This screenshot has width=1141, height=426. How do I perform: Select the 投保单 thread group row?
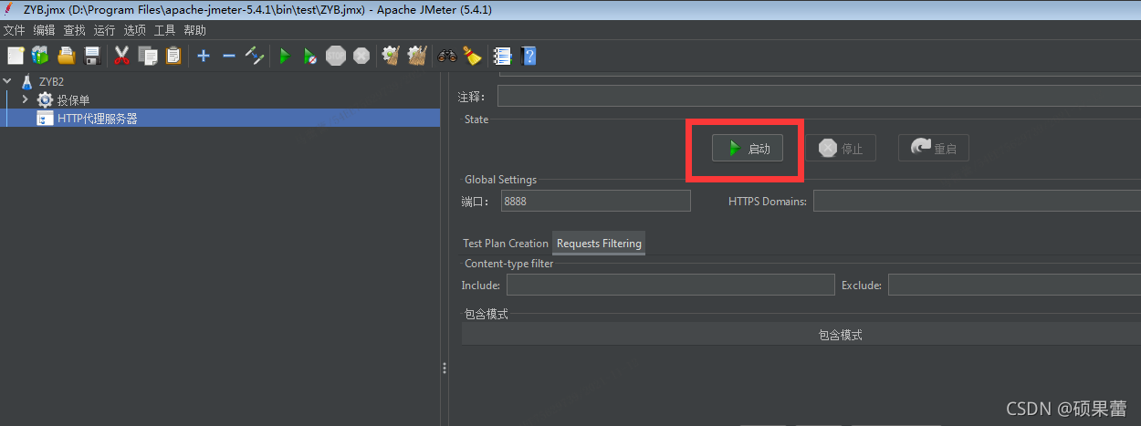point(73,99)
